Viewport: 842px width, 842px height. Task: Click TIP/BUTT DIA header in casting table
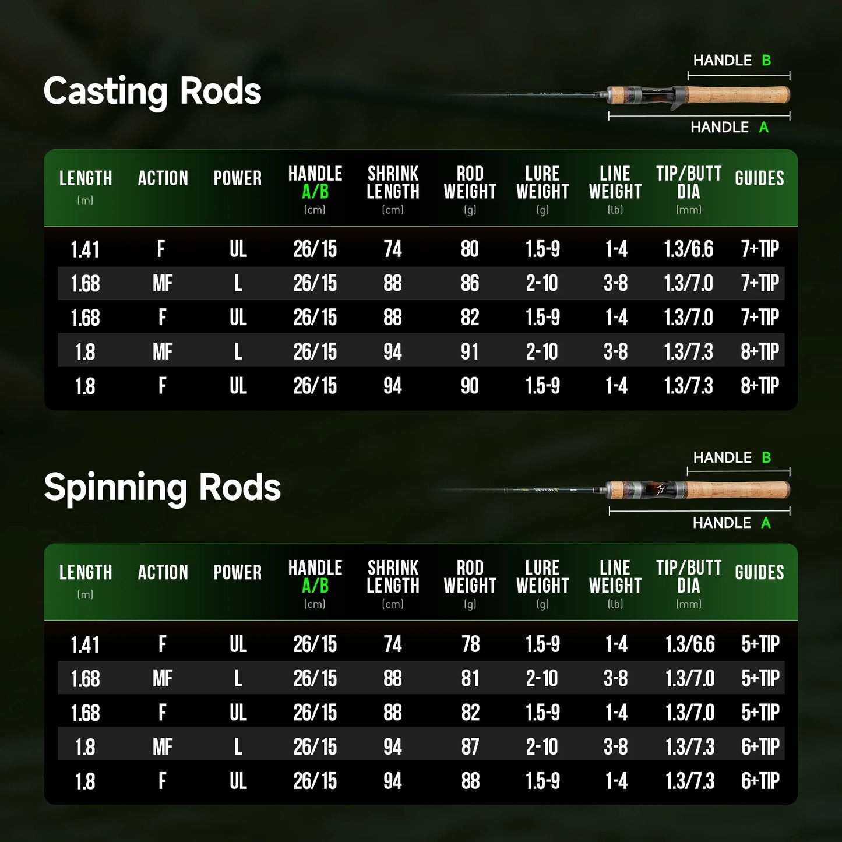pyautogui.click(x=688, y=182)
